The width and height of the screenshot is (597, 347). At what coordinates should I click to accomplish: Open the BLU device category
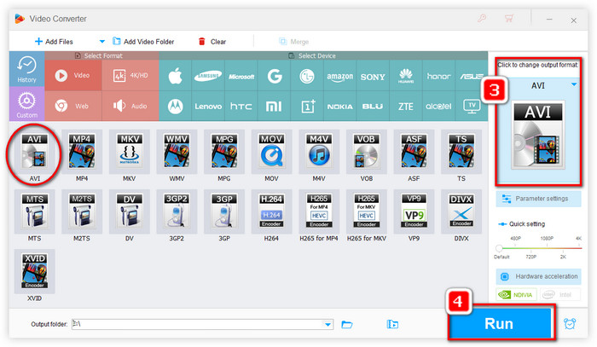[373, 107]
